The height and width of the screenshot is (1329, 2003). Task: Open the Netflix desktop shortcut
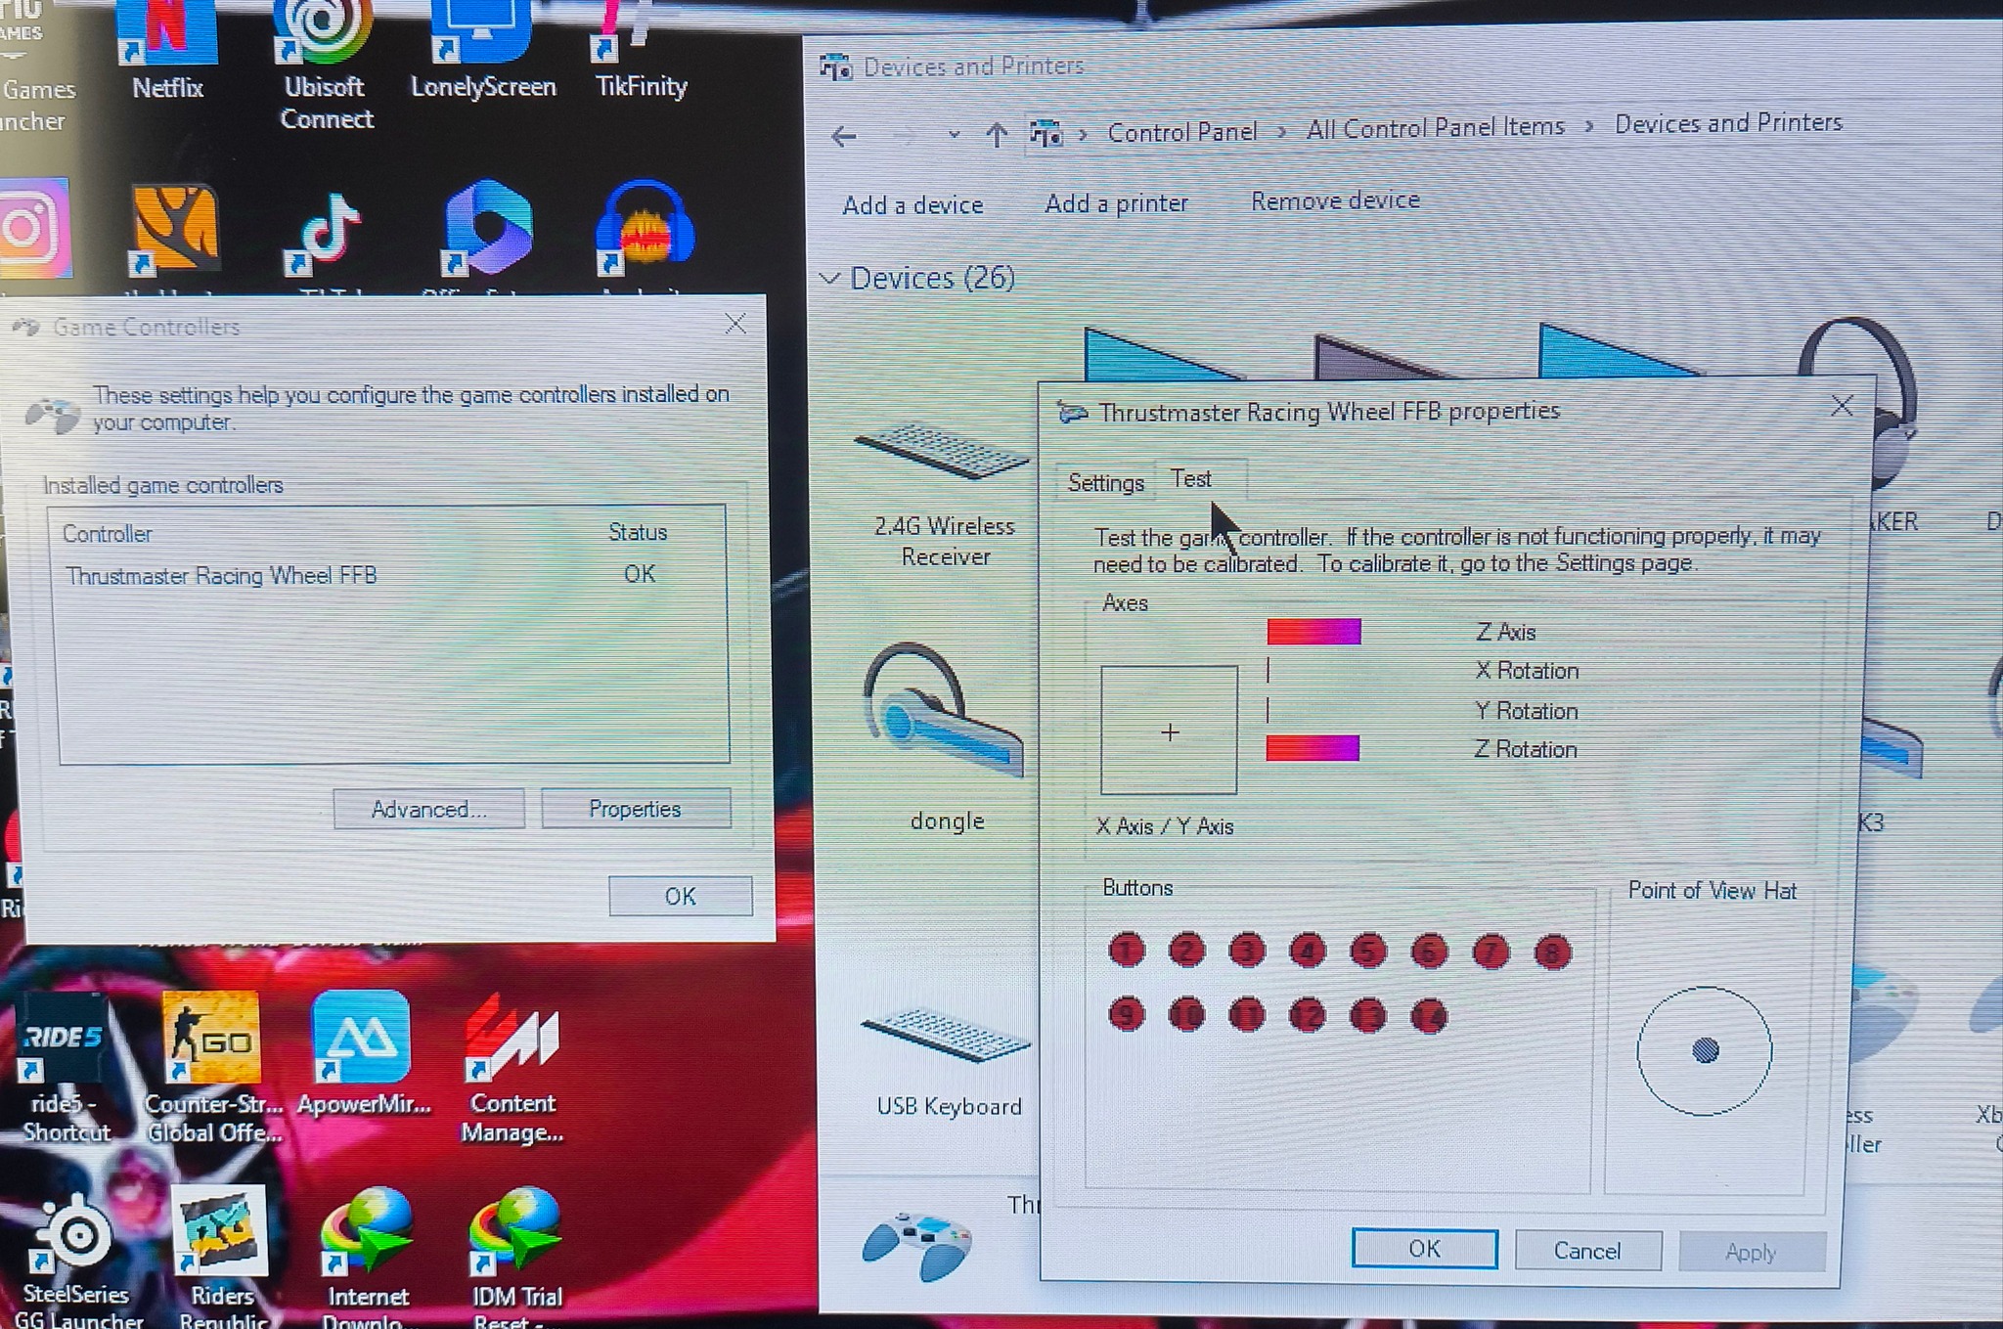point(167,49)
